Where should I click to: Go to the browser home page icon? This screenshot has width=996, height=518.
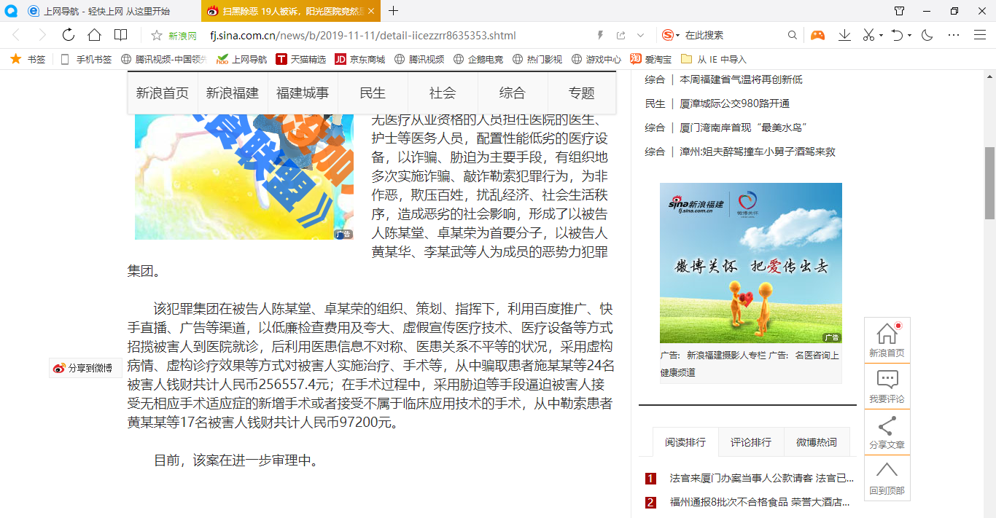point(94,35)
